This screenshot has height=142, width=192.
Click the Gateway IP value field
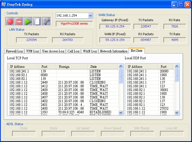115,27
